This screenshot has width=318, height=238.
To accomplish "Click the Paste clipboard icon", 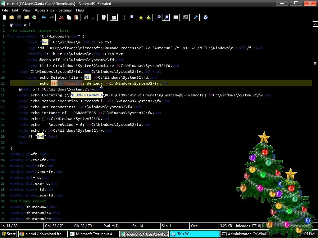I will click(76, 17).
